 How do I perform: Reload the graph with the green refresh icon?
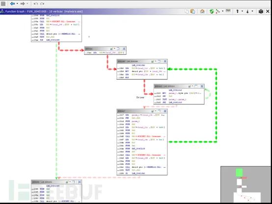[x=212, y=11]
